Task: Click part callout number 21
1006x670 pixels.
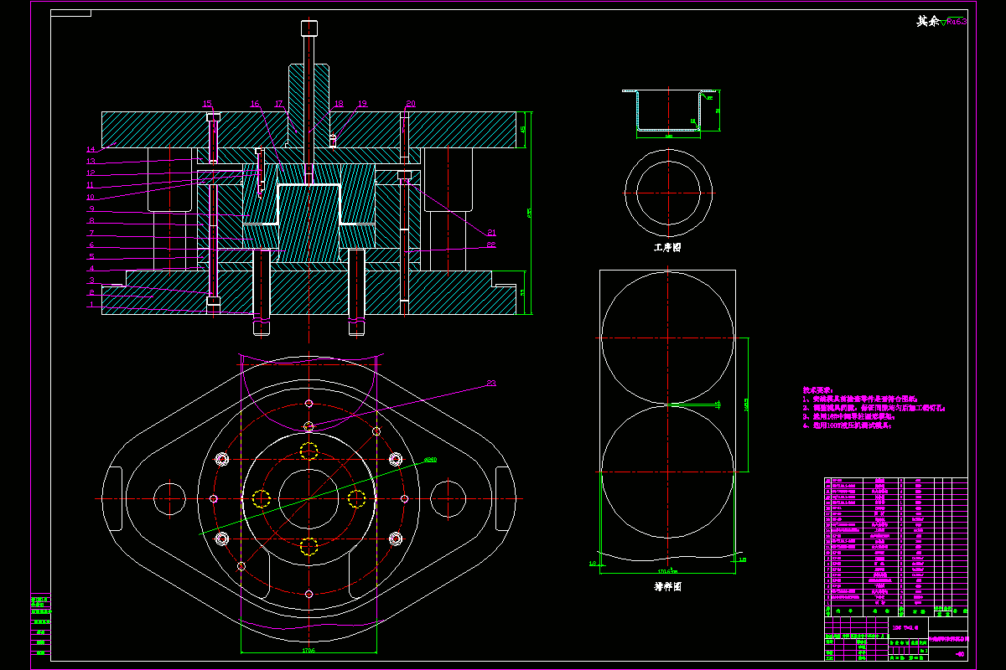Action: click(491, 232)
